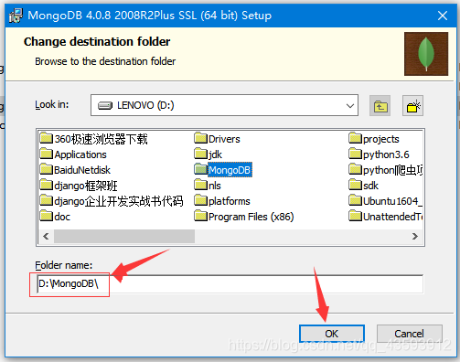Select the Applications folder

[73, 154]
